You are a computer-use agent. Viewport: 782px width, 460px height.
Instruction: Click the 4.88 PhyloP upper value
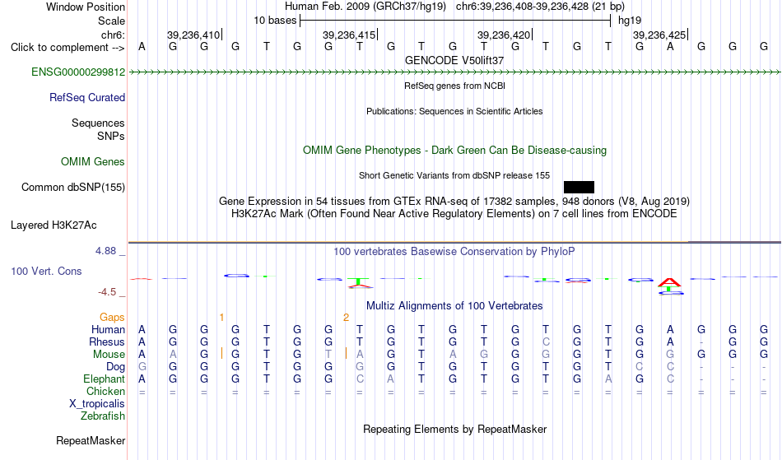click(x=106, y=251)
